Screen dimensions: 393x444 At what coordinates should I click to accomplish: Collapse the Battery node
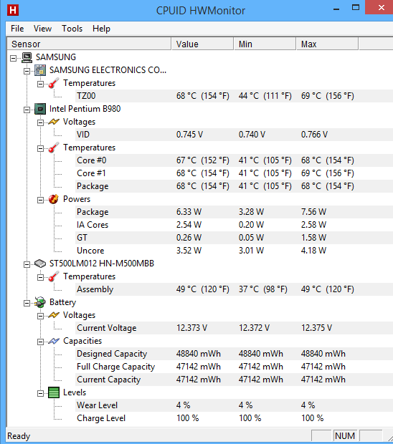27,303
